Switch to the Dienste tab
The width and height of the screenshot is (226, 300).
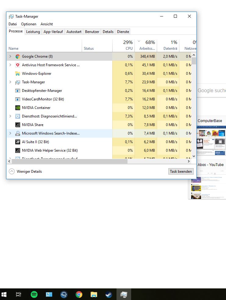click(123, 32)
